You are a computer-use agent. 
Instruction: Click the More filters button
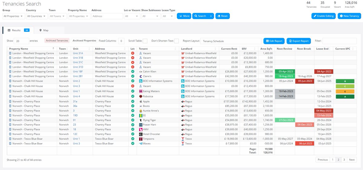184,16
